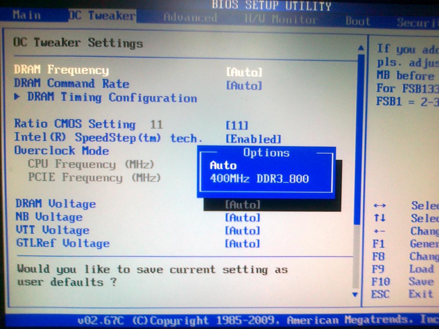Select NB Voltage label
This screenshot has height=329, width=439.
[49, 217]
